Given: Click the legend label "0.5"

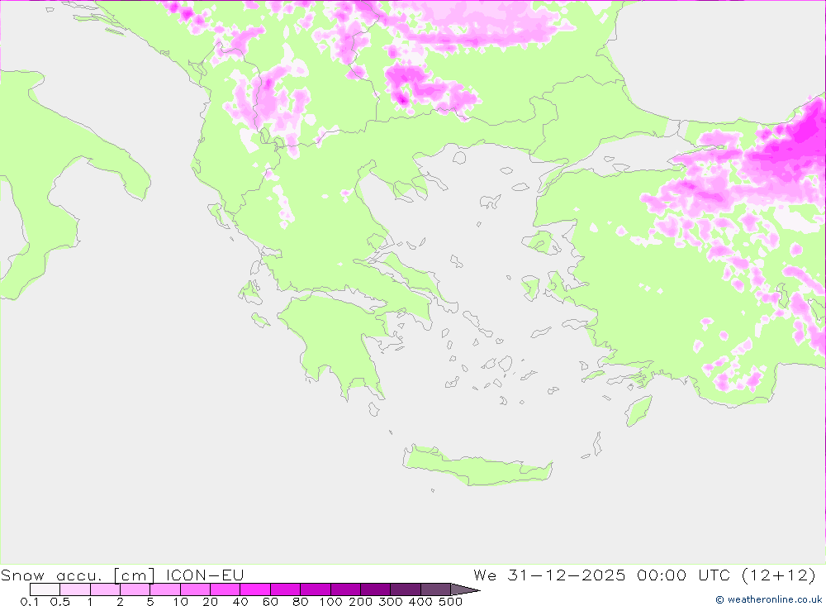Looking at the screenshot, I should (x=60, y=601).
